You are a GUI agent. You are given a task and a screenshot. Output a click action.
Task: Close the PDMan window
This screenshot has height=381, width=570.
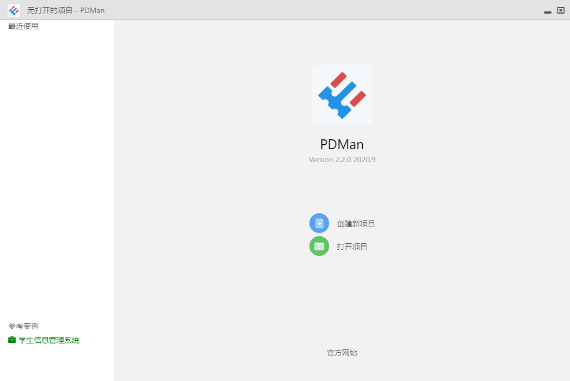tap(561, 10)
